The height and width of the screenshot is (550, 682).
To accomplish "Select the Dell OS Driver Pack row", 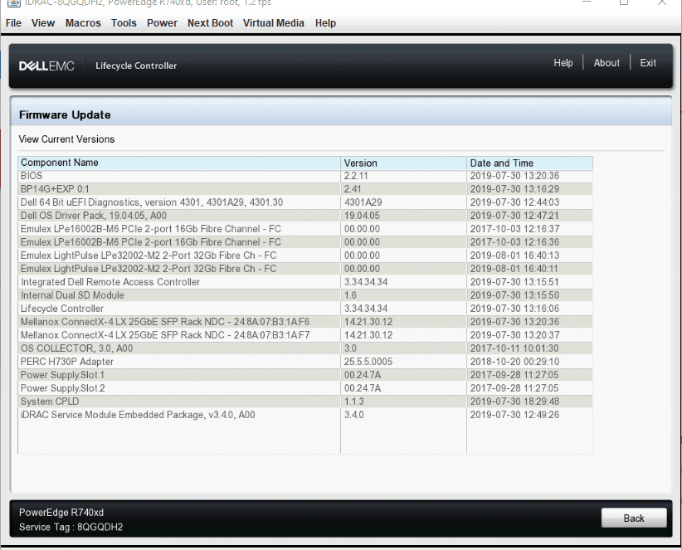I will 304,216.
